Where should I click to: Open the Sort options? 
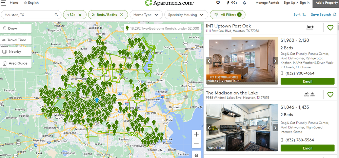coord(300,15)
